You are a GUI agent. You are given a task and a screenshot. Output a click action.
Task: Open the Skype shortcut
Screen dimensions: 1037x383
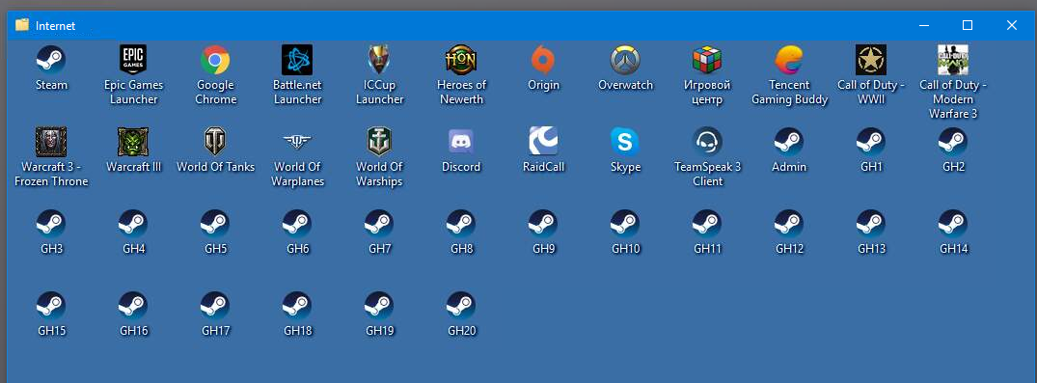[x=625, y=142]
